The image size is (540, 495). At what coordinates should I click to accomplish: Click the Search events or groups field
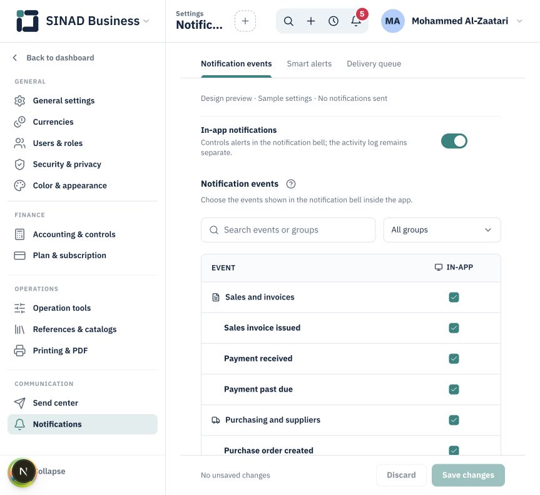click(x=288, y=230)
